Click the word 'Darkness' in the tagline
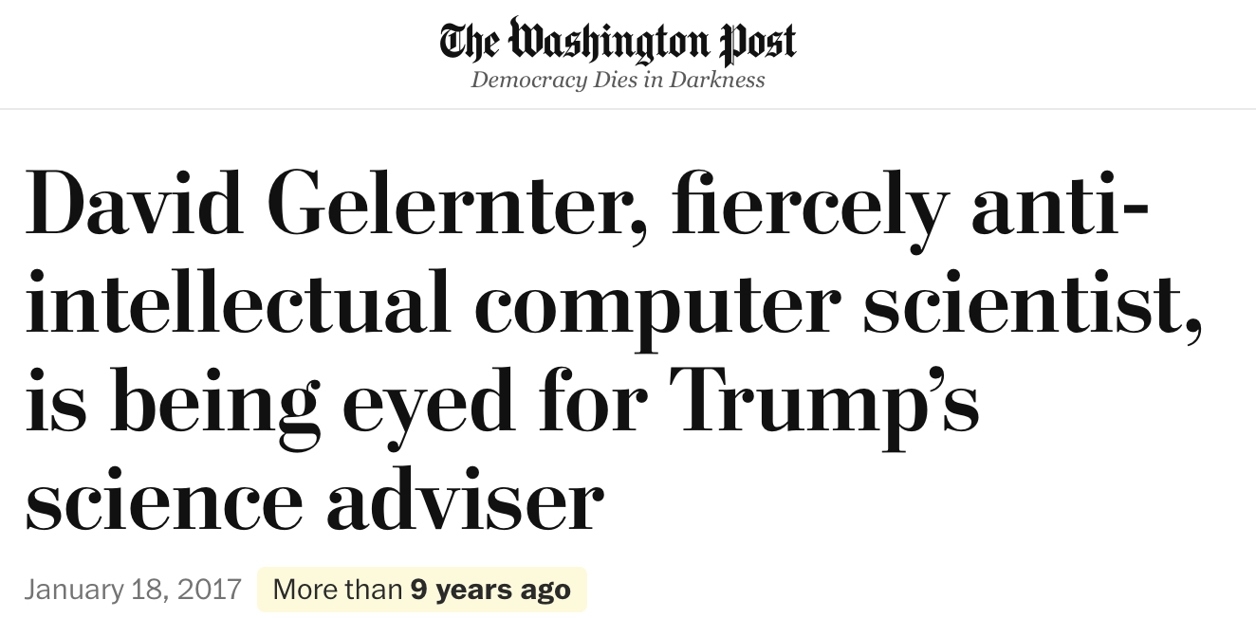Image resolution: width=1256 pixels, height=618 pixels. pyautogui.click(x=717, y=80)
